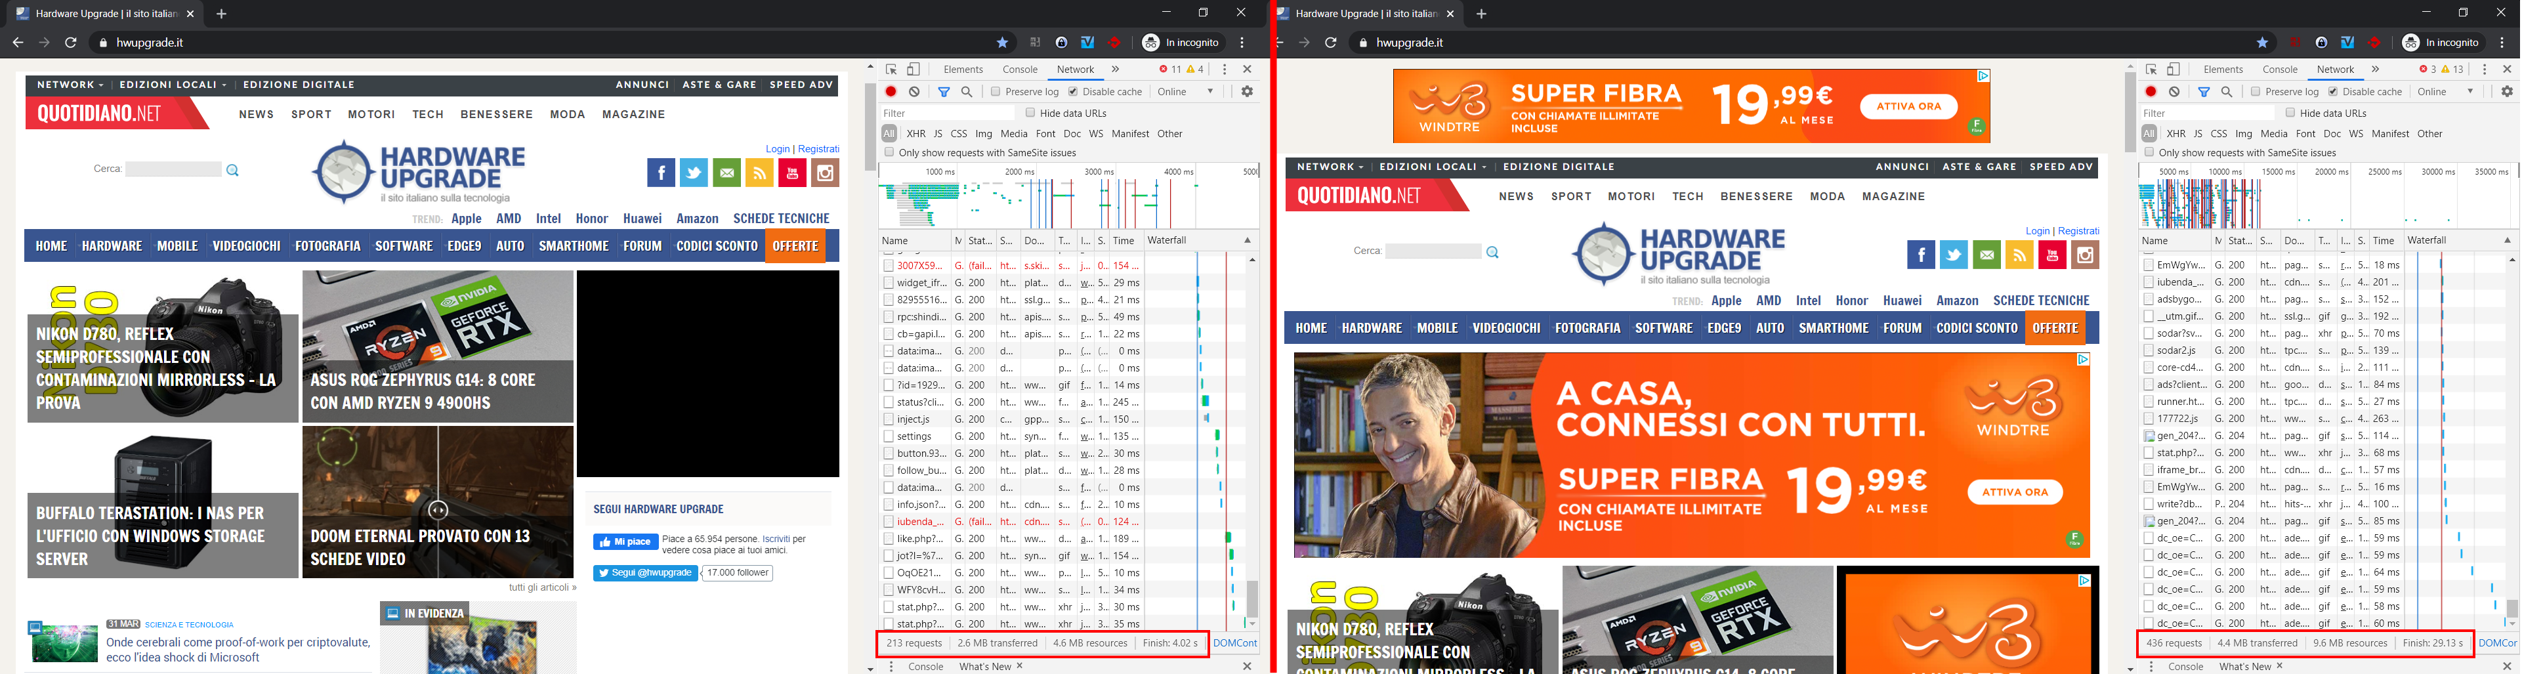Click Segui @hwupgrade Twitter button
The height and width of the screenshot is (674, 2522).
point(646,573)
